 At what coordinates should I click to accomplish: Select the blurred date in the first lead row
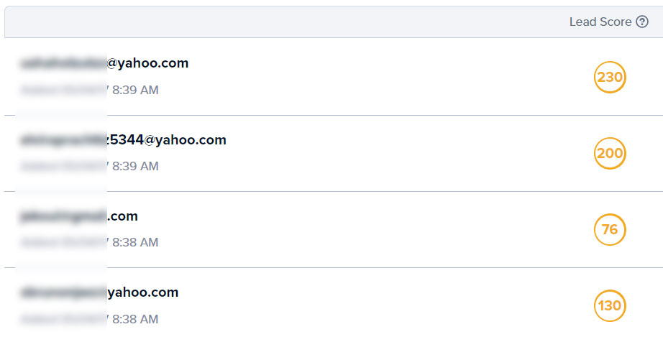click(x=64, y=90)
